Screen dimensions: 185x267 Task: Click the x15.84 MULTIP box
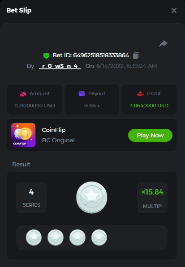[152, 198]
